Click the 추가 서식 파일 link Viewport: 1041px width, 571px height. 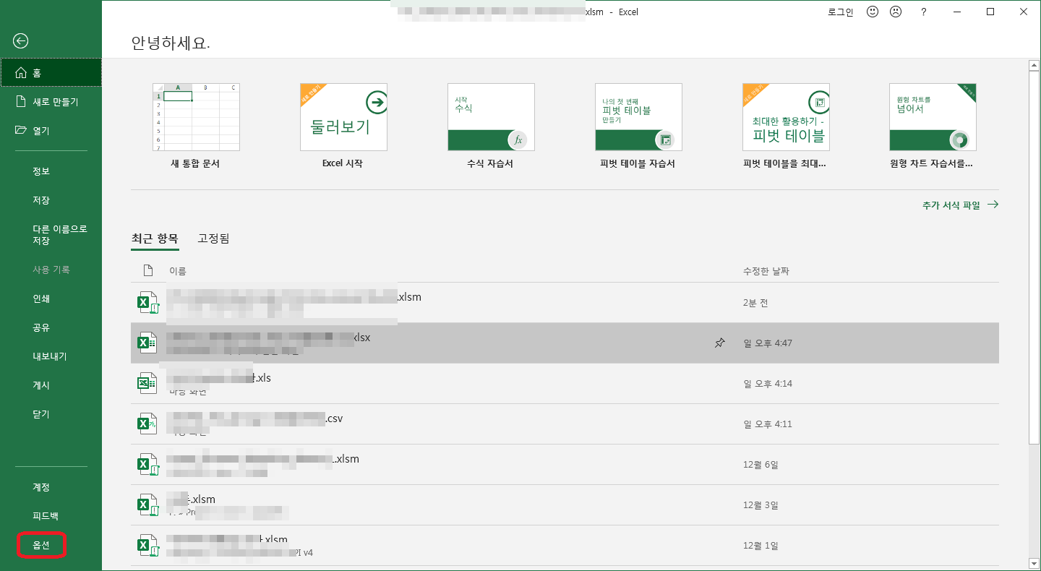959,205
